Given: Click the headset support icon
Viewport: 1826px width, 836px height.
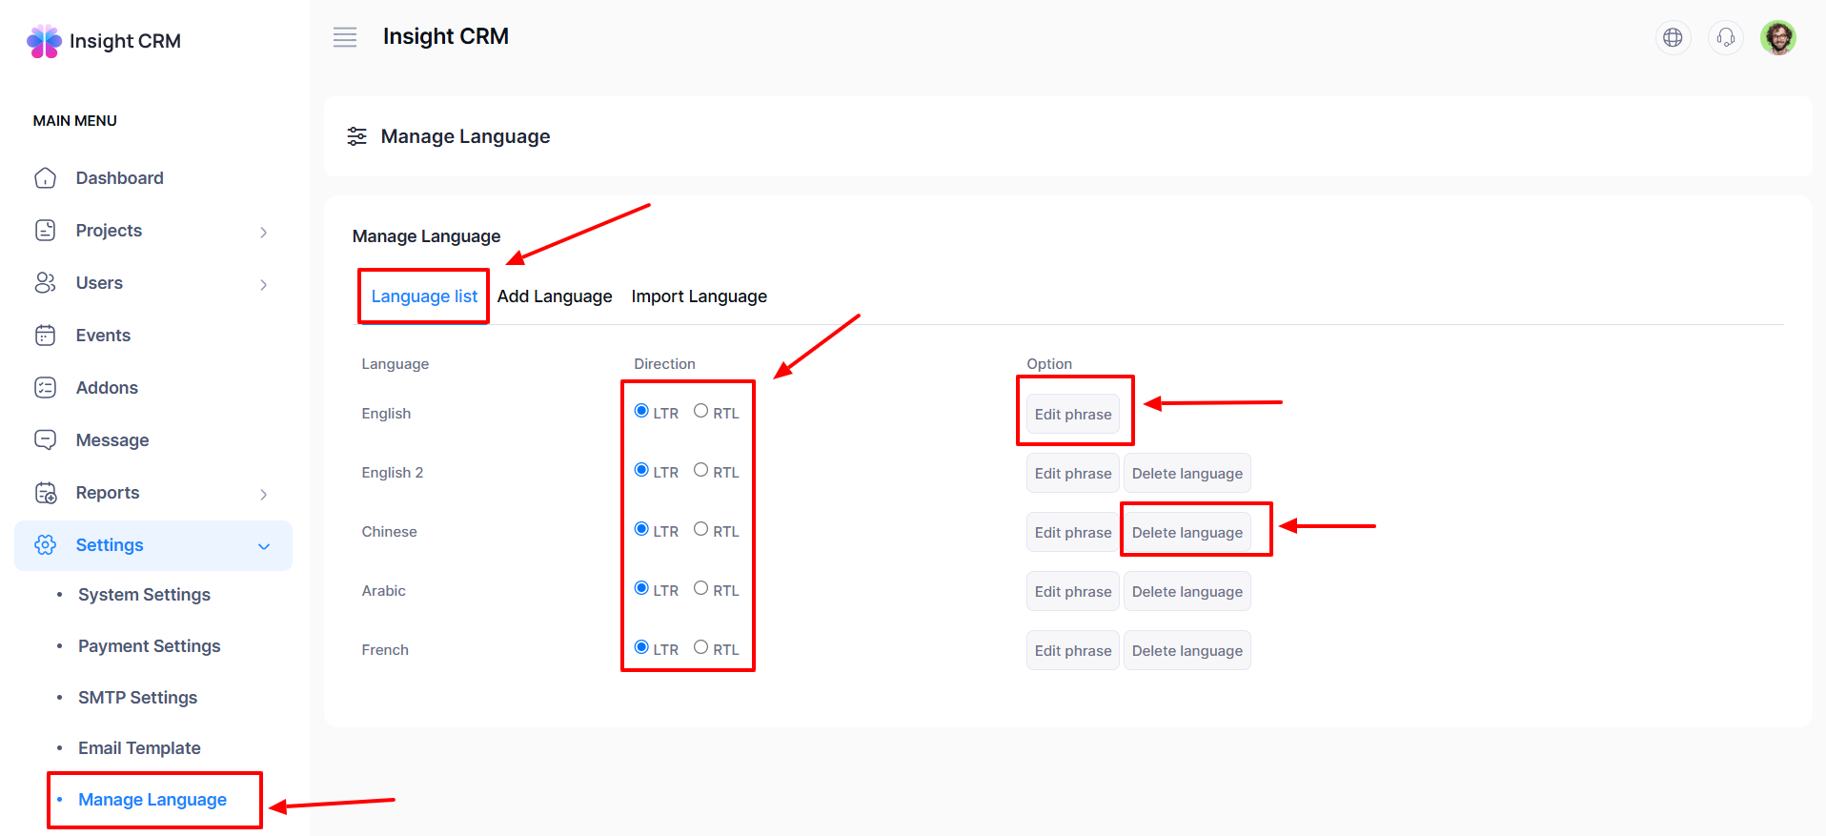Looking at the screenshot, I should 1725,38.
